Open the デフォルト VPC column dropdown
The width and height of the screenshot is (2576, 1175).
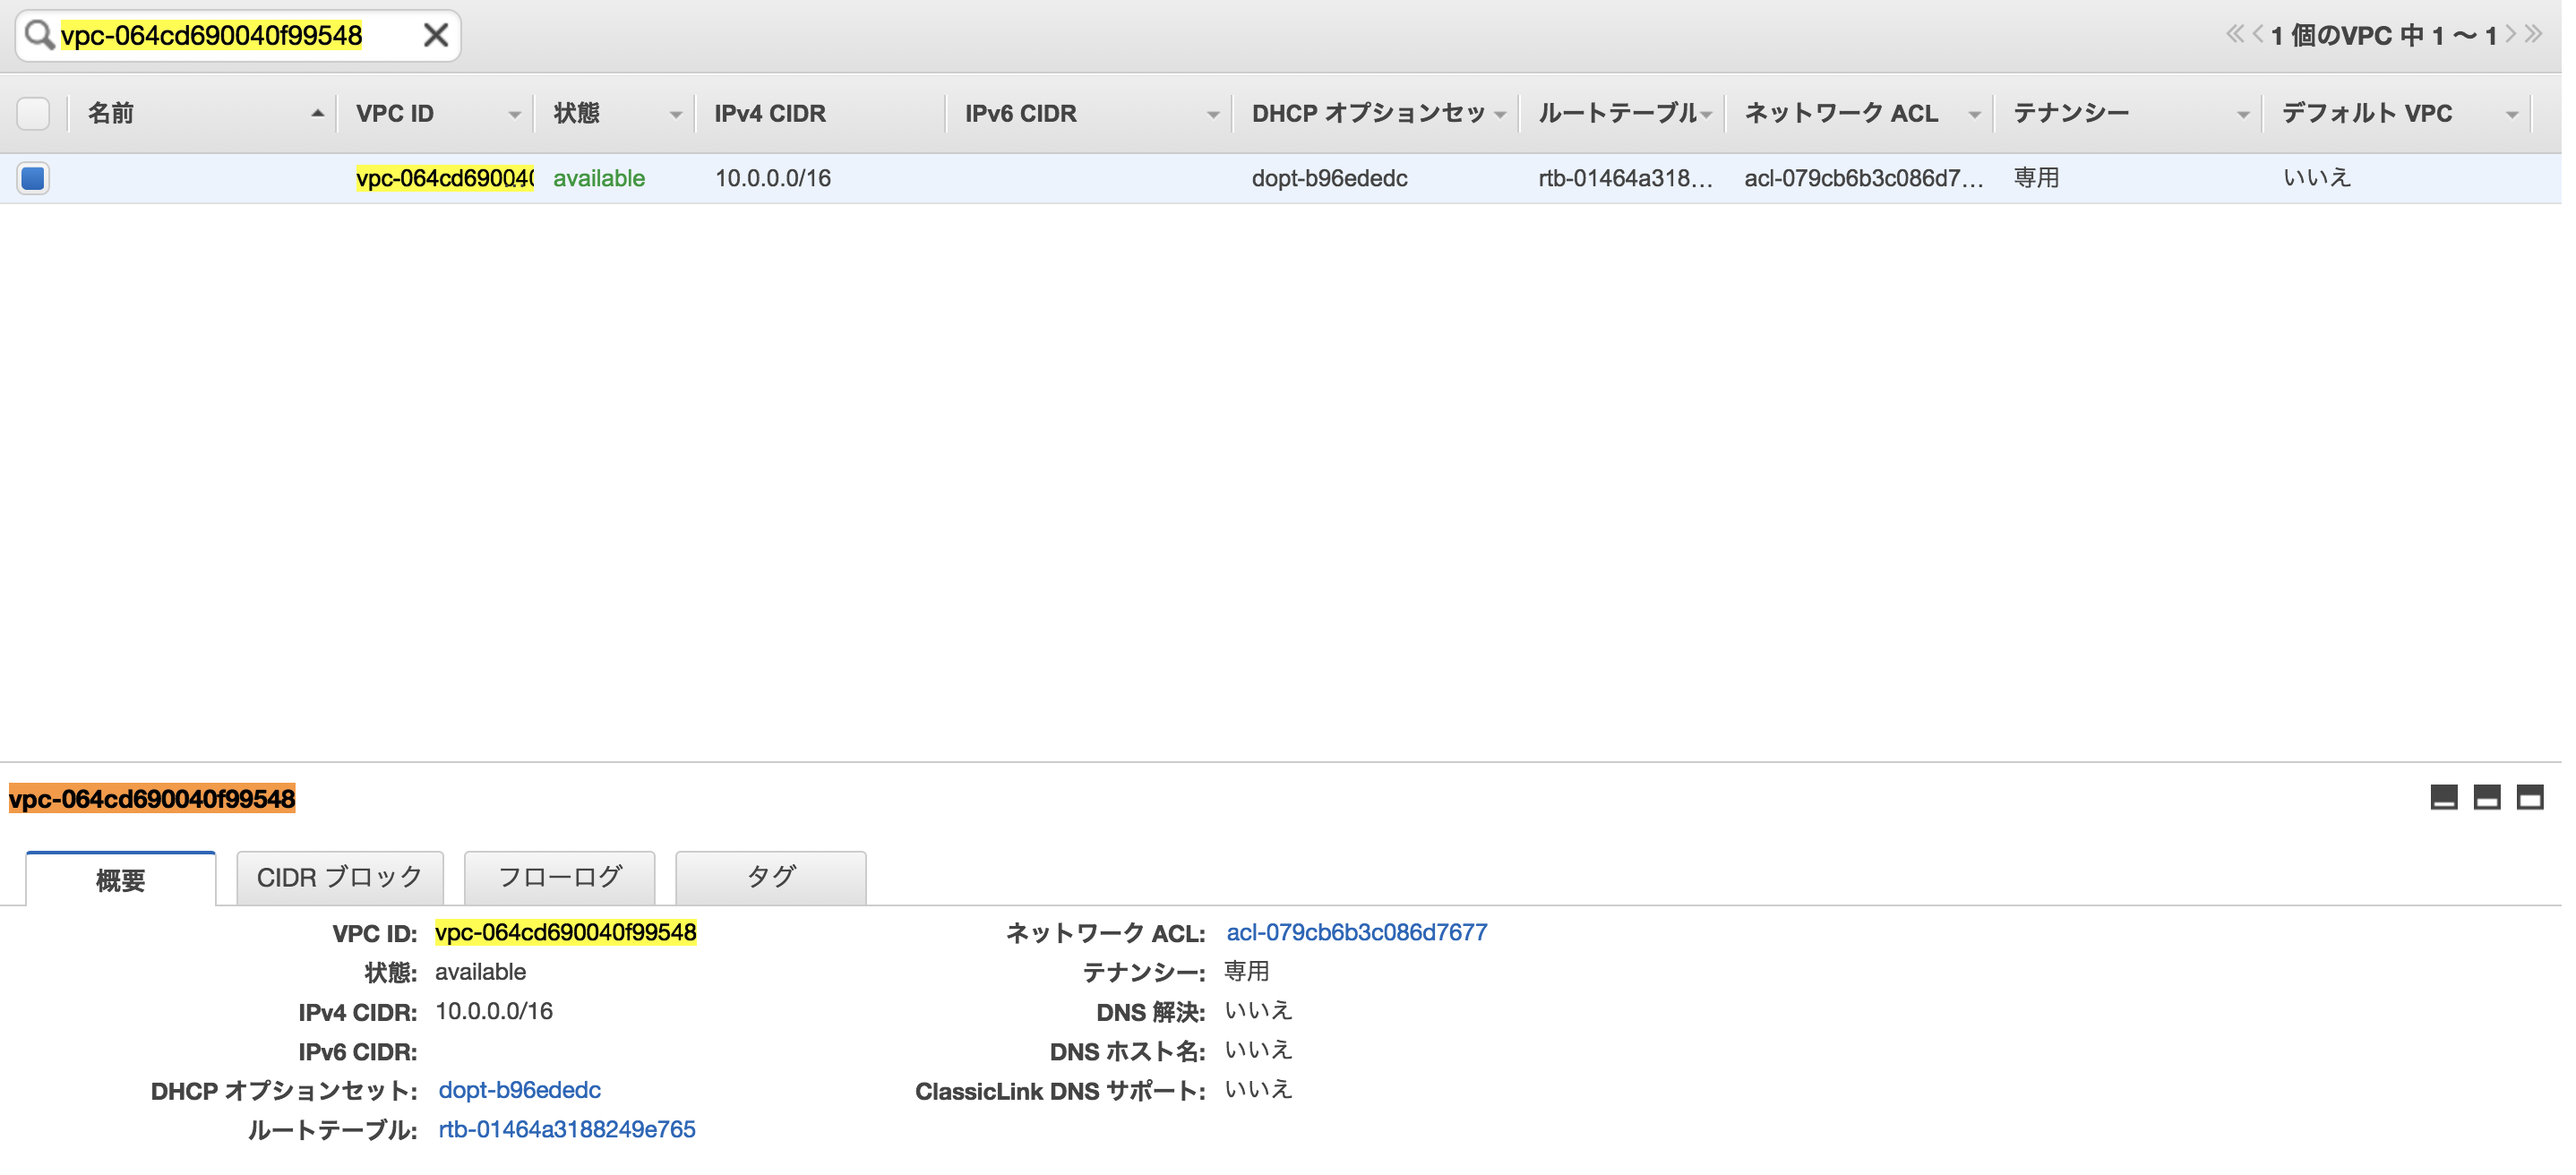[x=2511, y=115]
